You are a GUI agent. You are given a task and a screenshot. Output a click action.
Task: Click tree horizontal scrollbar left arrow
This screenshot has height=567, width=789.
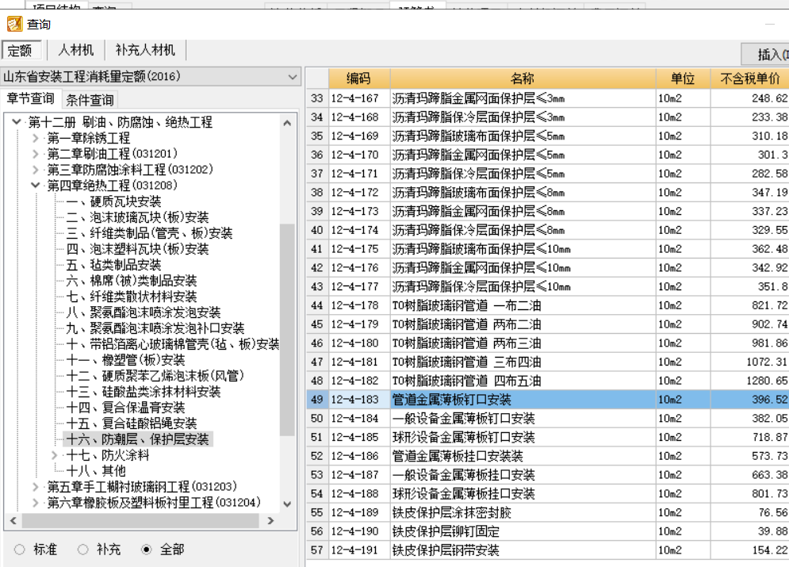[x=13, y=521]
